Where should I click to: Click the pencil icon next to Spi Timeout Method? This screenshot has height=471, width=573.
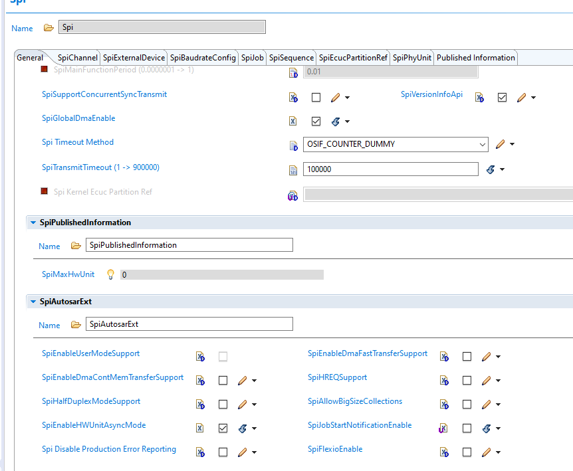click(x=501, y=144)
